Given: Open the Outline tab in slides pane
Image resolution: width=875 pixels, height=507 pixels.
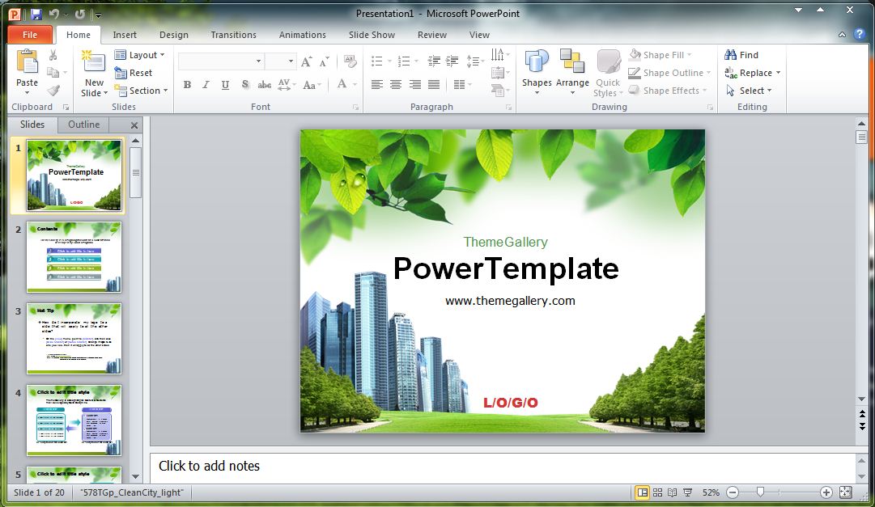Looking at the screenshot, I should point(83,125).
